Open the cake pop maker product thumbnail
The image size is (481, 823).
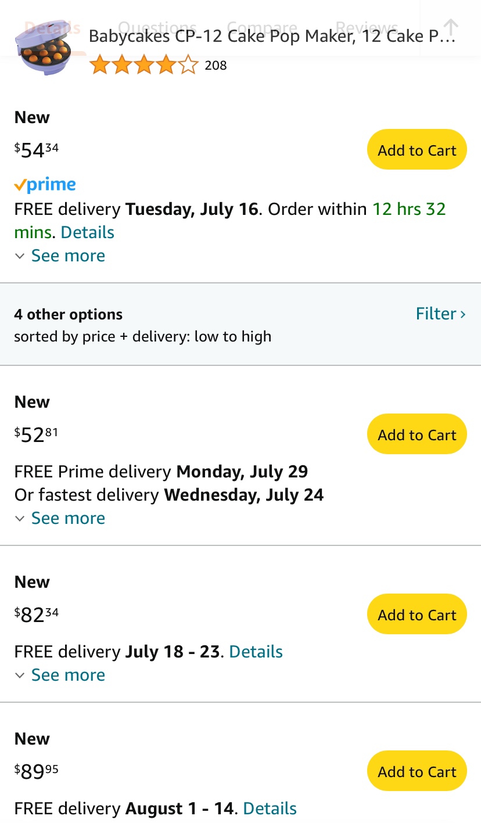pos(45,50)
